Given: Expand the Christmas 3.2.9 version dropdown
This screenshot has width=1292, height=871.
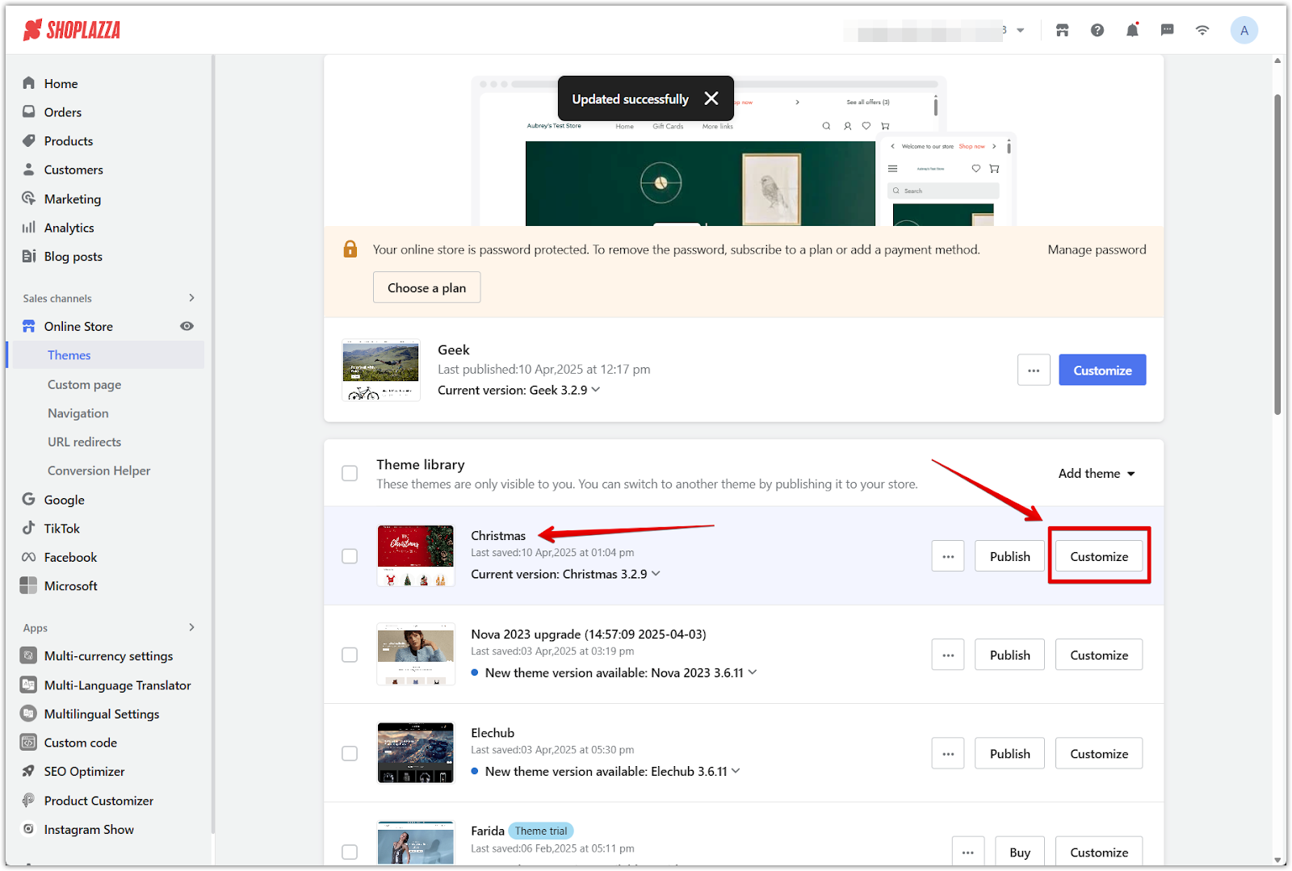Looking at the screenshot, I should click(x=656, y=573).
